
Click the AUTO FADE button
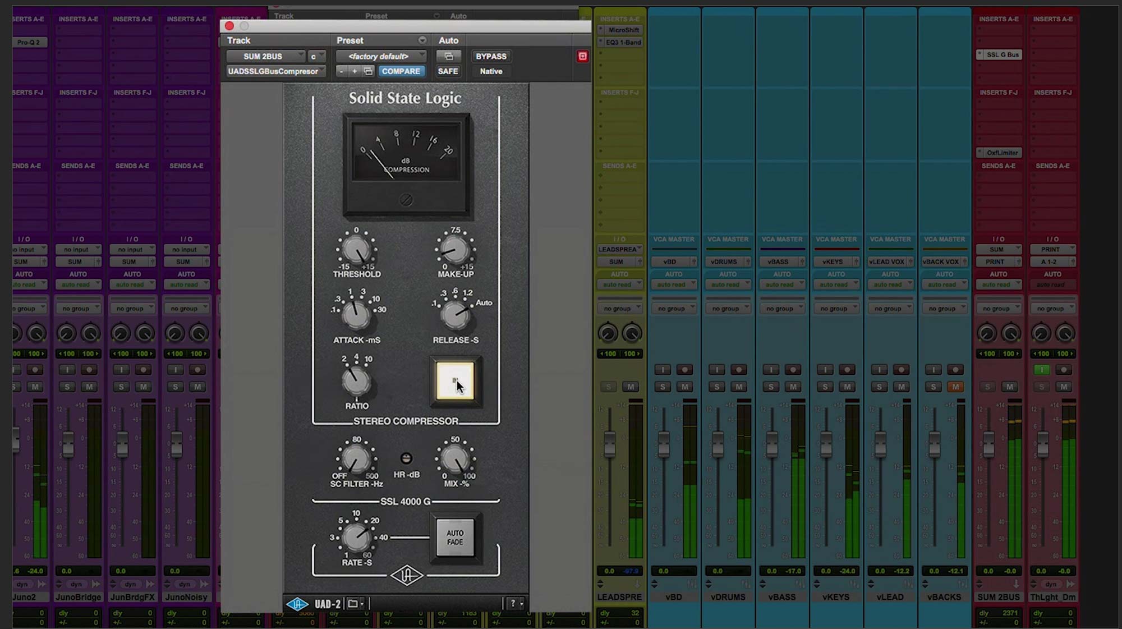(x=455, y=538)
